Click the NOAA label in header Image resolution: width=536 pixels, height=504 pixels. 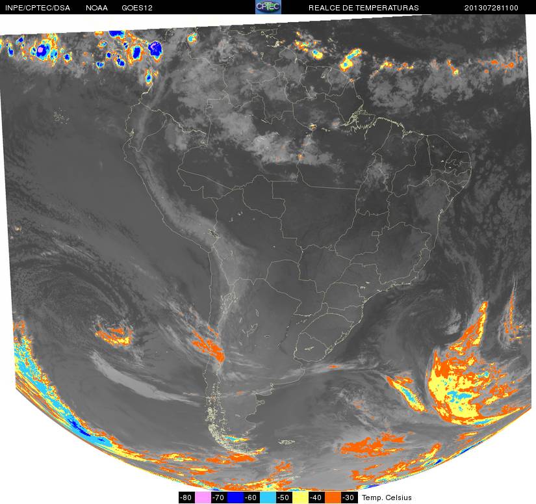tap(97, 8)
